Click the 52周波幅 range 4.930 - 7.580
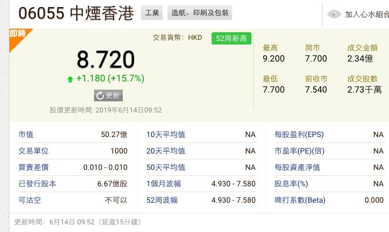 coord(233,200)
